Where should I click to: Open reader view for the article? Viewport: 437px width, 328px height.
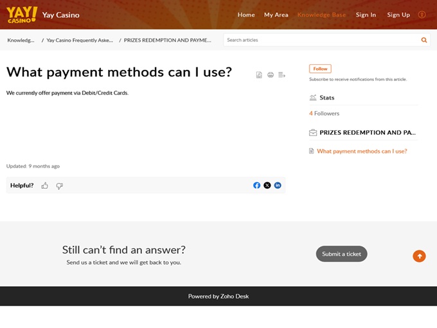281,75
